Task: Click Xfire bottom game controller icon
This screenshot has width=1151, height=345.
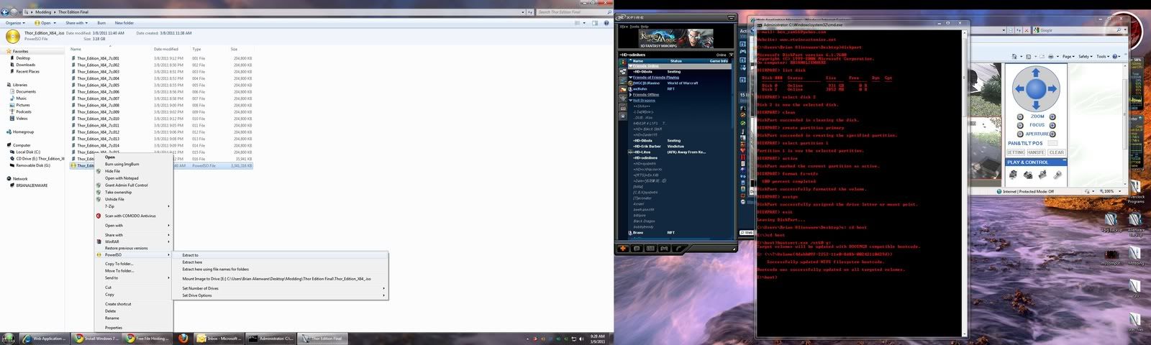Action: [665, 249]
